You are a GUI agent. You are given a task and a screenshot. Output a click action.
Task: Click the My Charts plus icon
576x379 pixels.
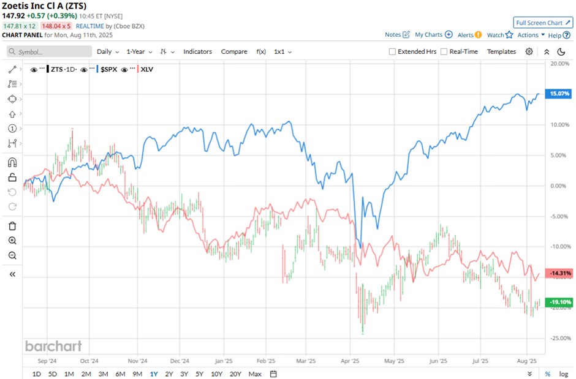(x=449, y=34)
